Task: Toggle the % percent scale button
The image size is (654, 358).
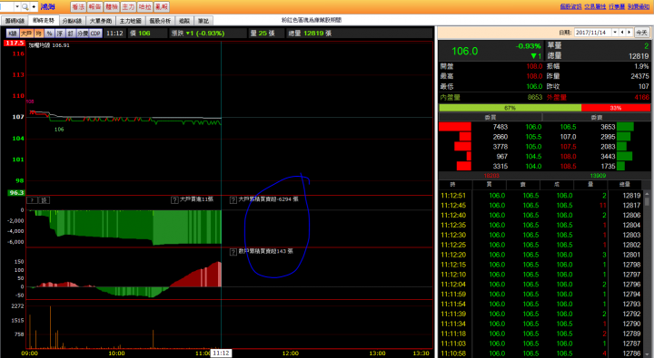Action: pos(49,34)
